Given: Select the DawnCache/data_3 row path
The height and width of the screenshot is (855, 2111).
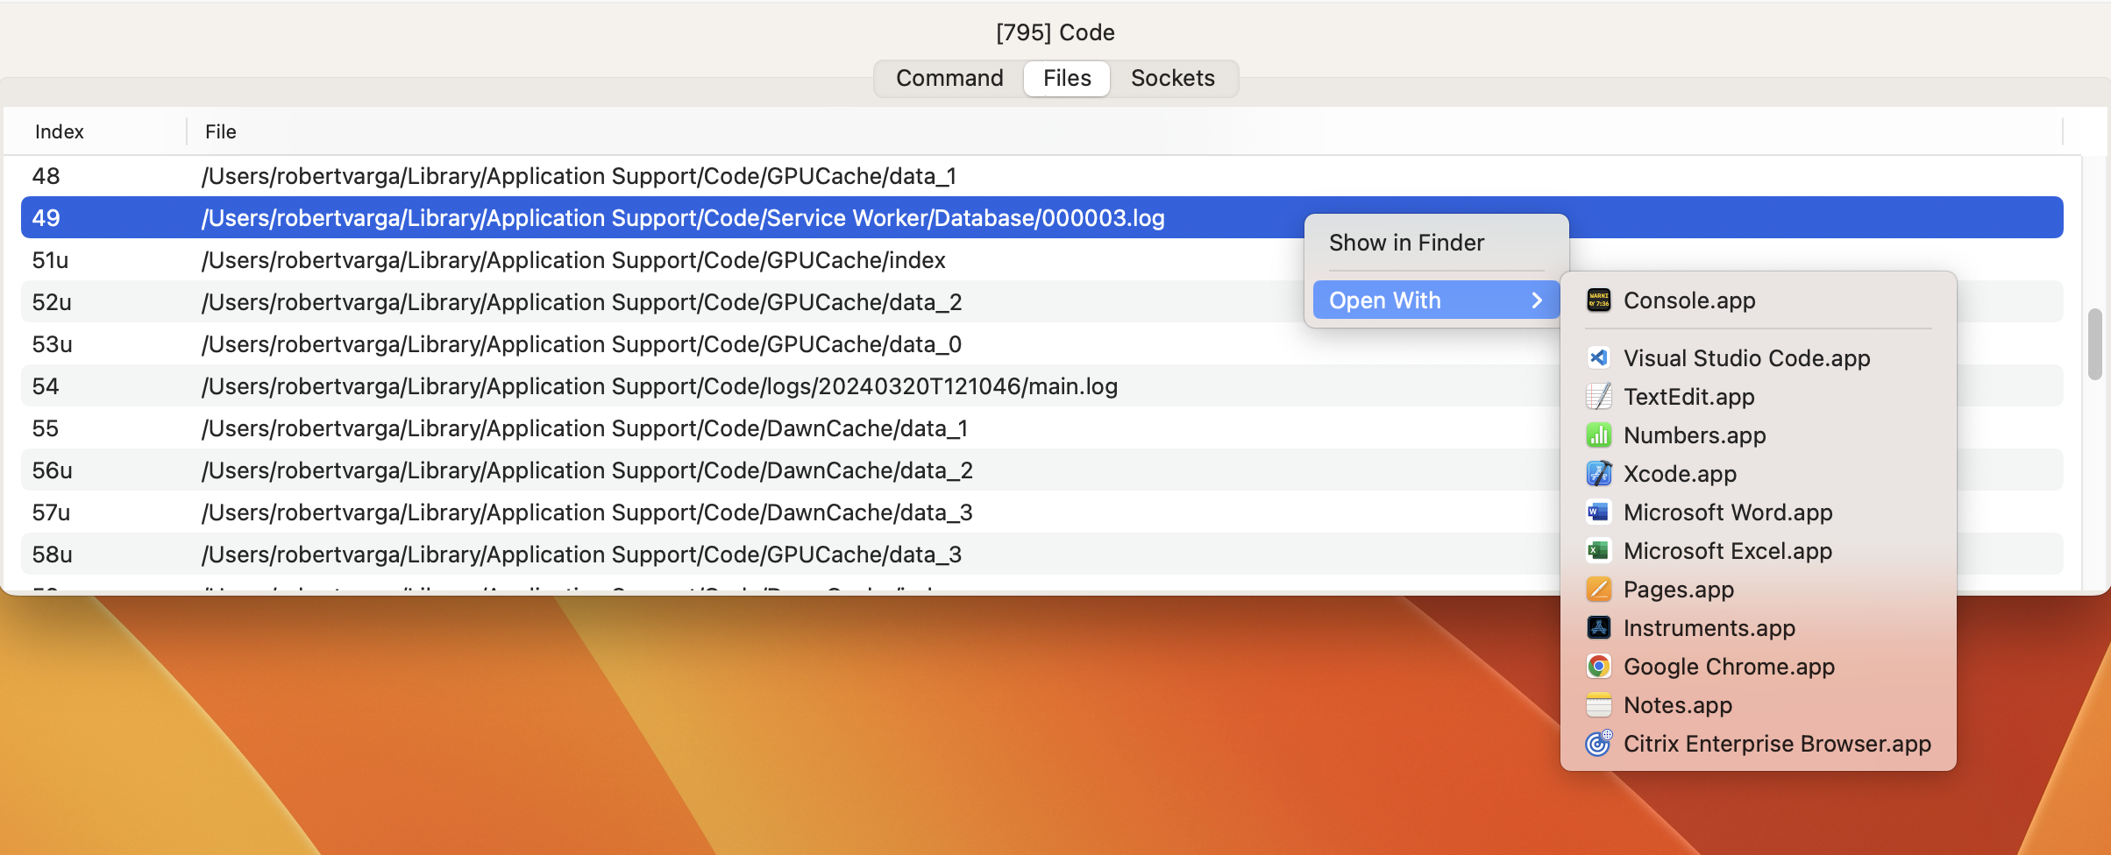Looking at the screenshot, I should (x=586, y=512).
